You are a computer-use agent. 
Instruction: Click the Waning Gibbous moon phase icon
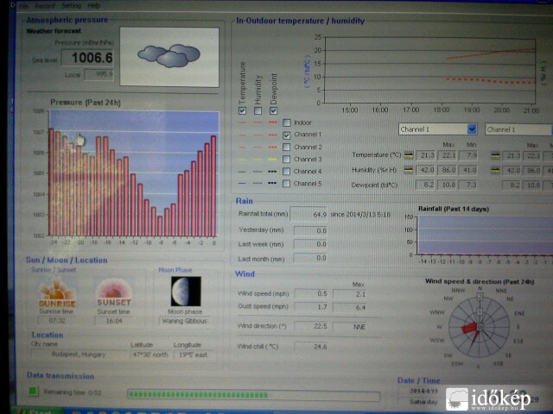185,292
